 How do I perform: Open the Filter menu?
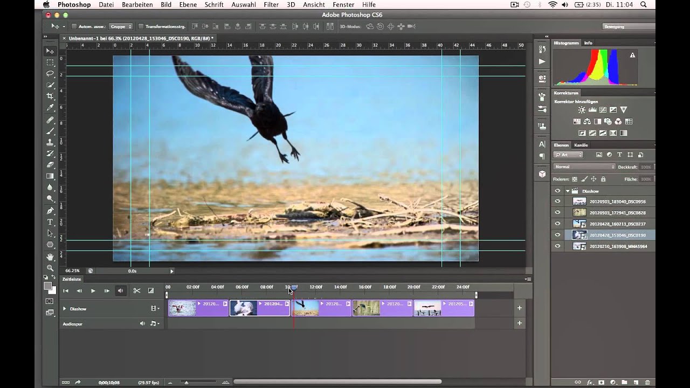pyautogui.click(x=271, y=4)
